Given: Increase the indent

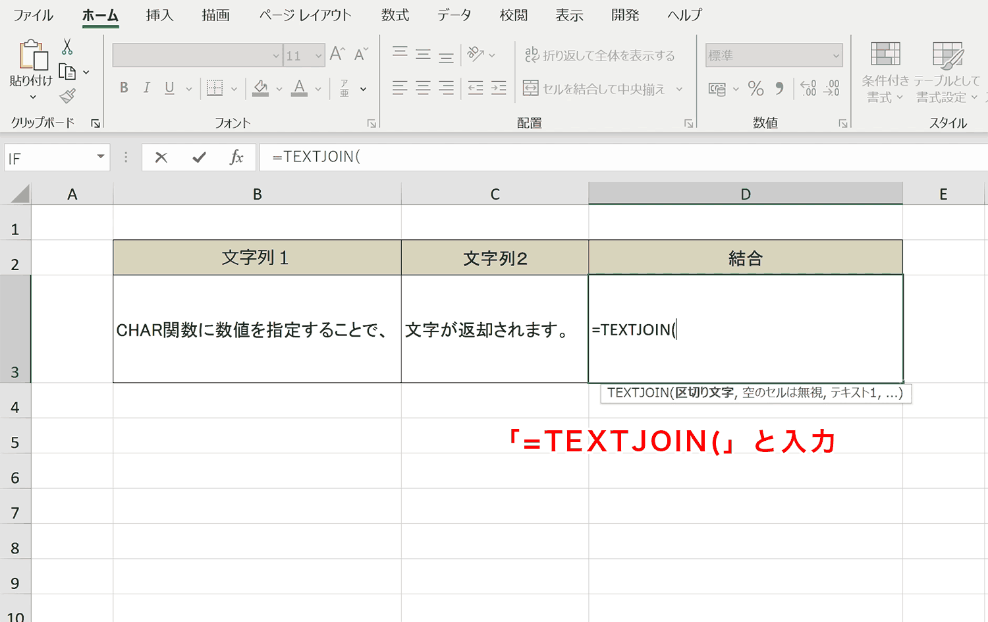Looking at the screenshot, I should pyautogui.click(x=499, y=88).
